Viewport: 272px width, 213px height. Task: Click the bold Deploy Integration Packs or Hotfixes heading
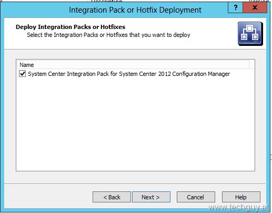point(70,27)
